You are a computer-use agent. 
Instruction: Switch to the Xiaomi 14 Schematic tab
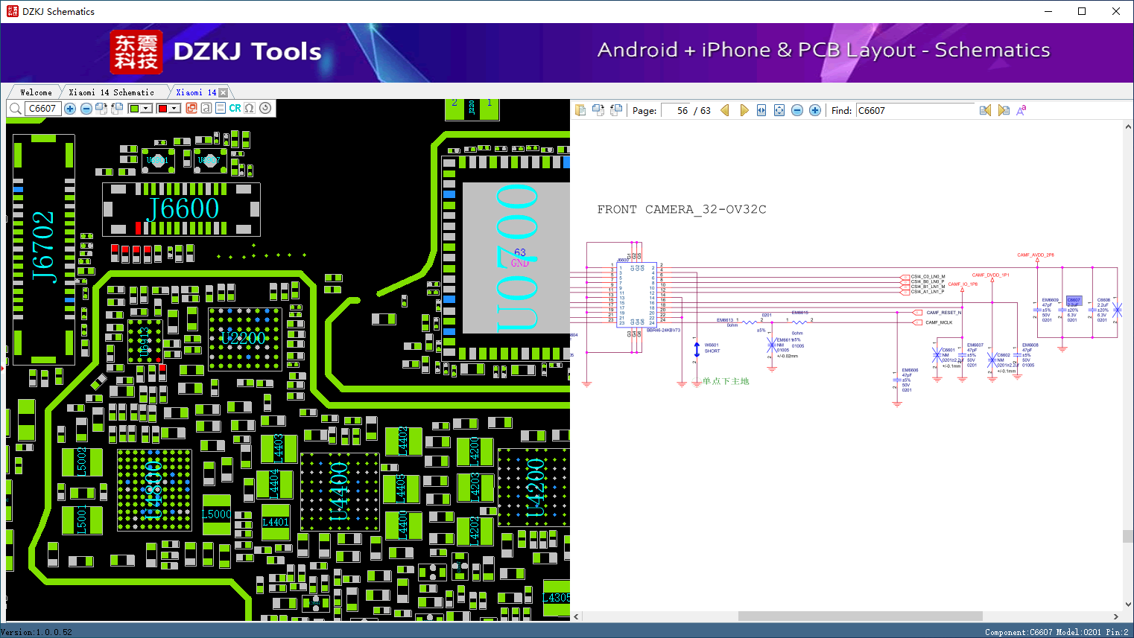pyautogui.click(x=111, y=92)
